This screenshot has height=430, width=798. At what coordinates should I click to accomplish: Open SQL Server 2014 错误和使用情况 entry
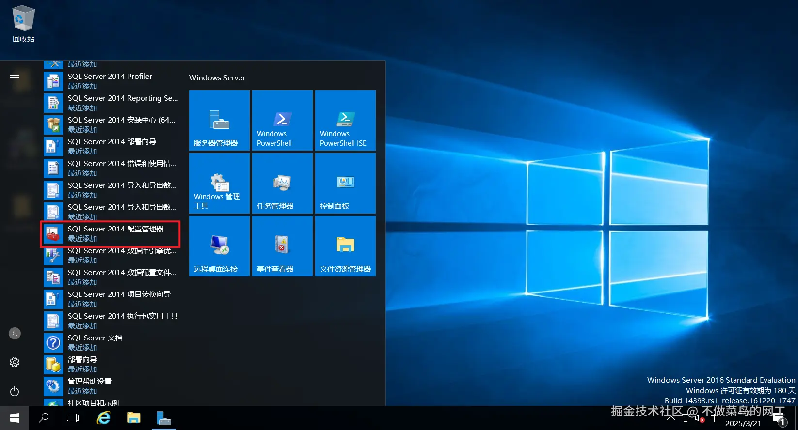(112, 168)
